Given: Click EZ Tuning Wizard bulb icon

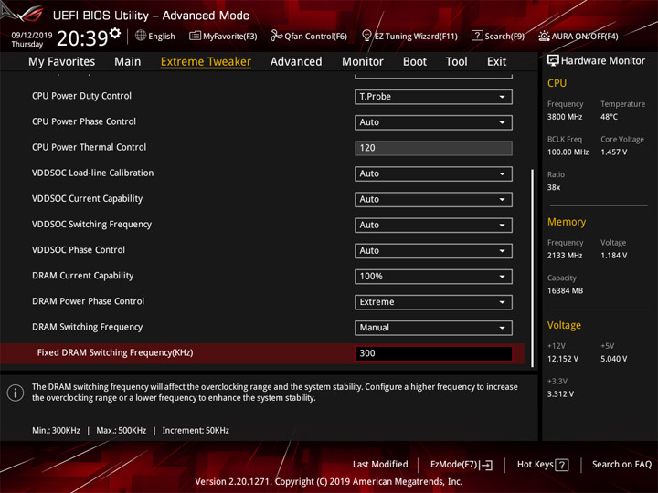Looking at the screenshot, I should click(x=366, y=36).
